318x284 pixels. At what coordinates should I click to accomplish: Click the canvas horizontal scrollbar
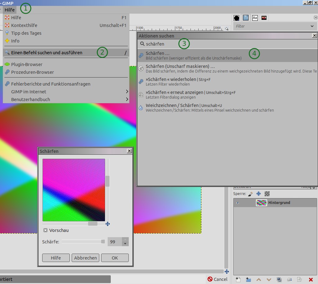click(x=112, y=272)
